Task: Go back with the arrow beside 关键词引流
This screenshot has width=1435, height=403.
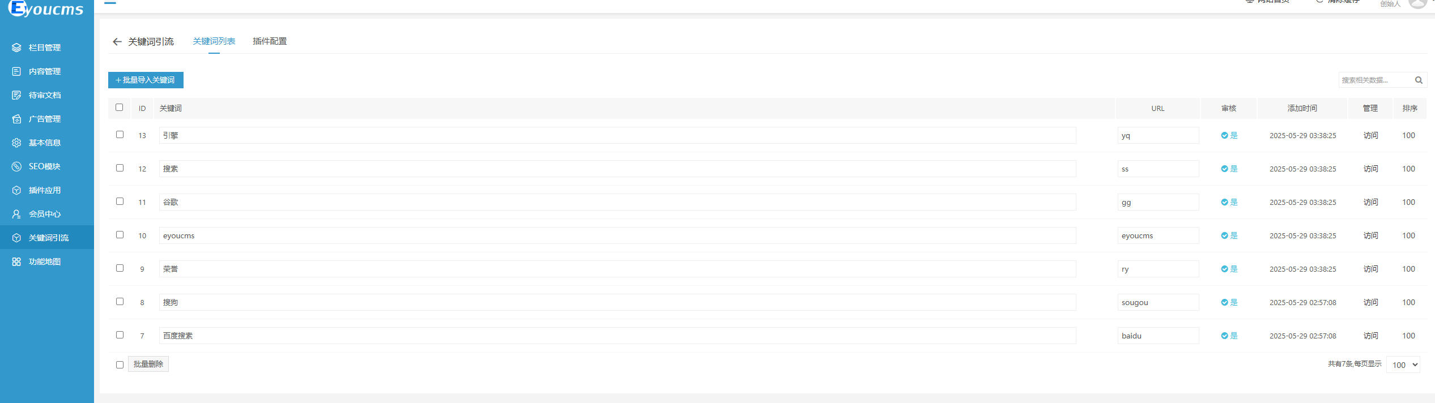Action: point(117,42)
